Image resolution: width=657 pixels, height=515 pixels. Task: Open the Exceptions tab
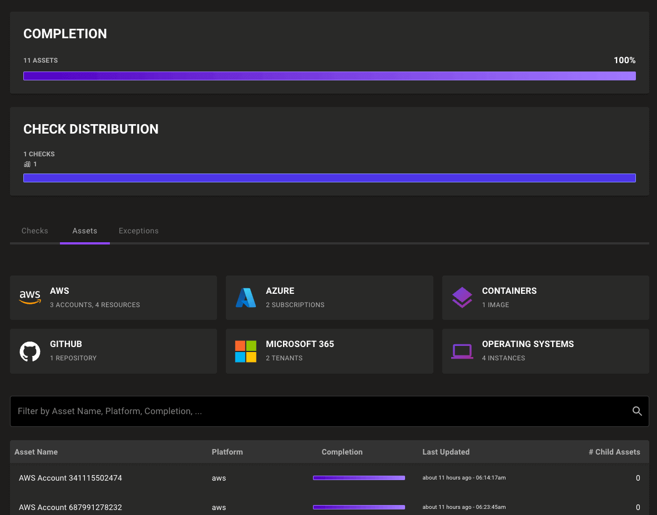click(138, 231)
